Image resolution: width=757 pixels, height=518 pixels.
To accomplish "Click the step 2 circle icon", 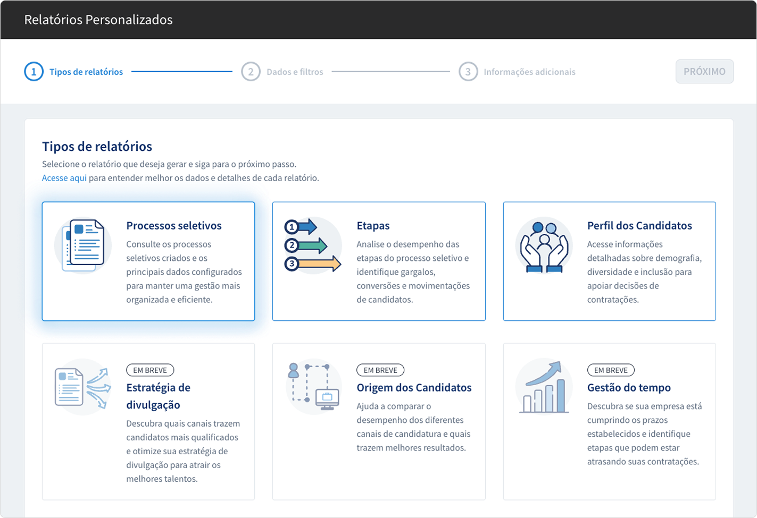I will coord(251,72).
